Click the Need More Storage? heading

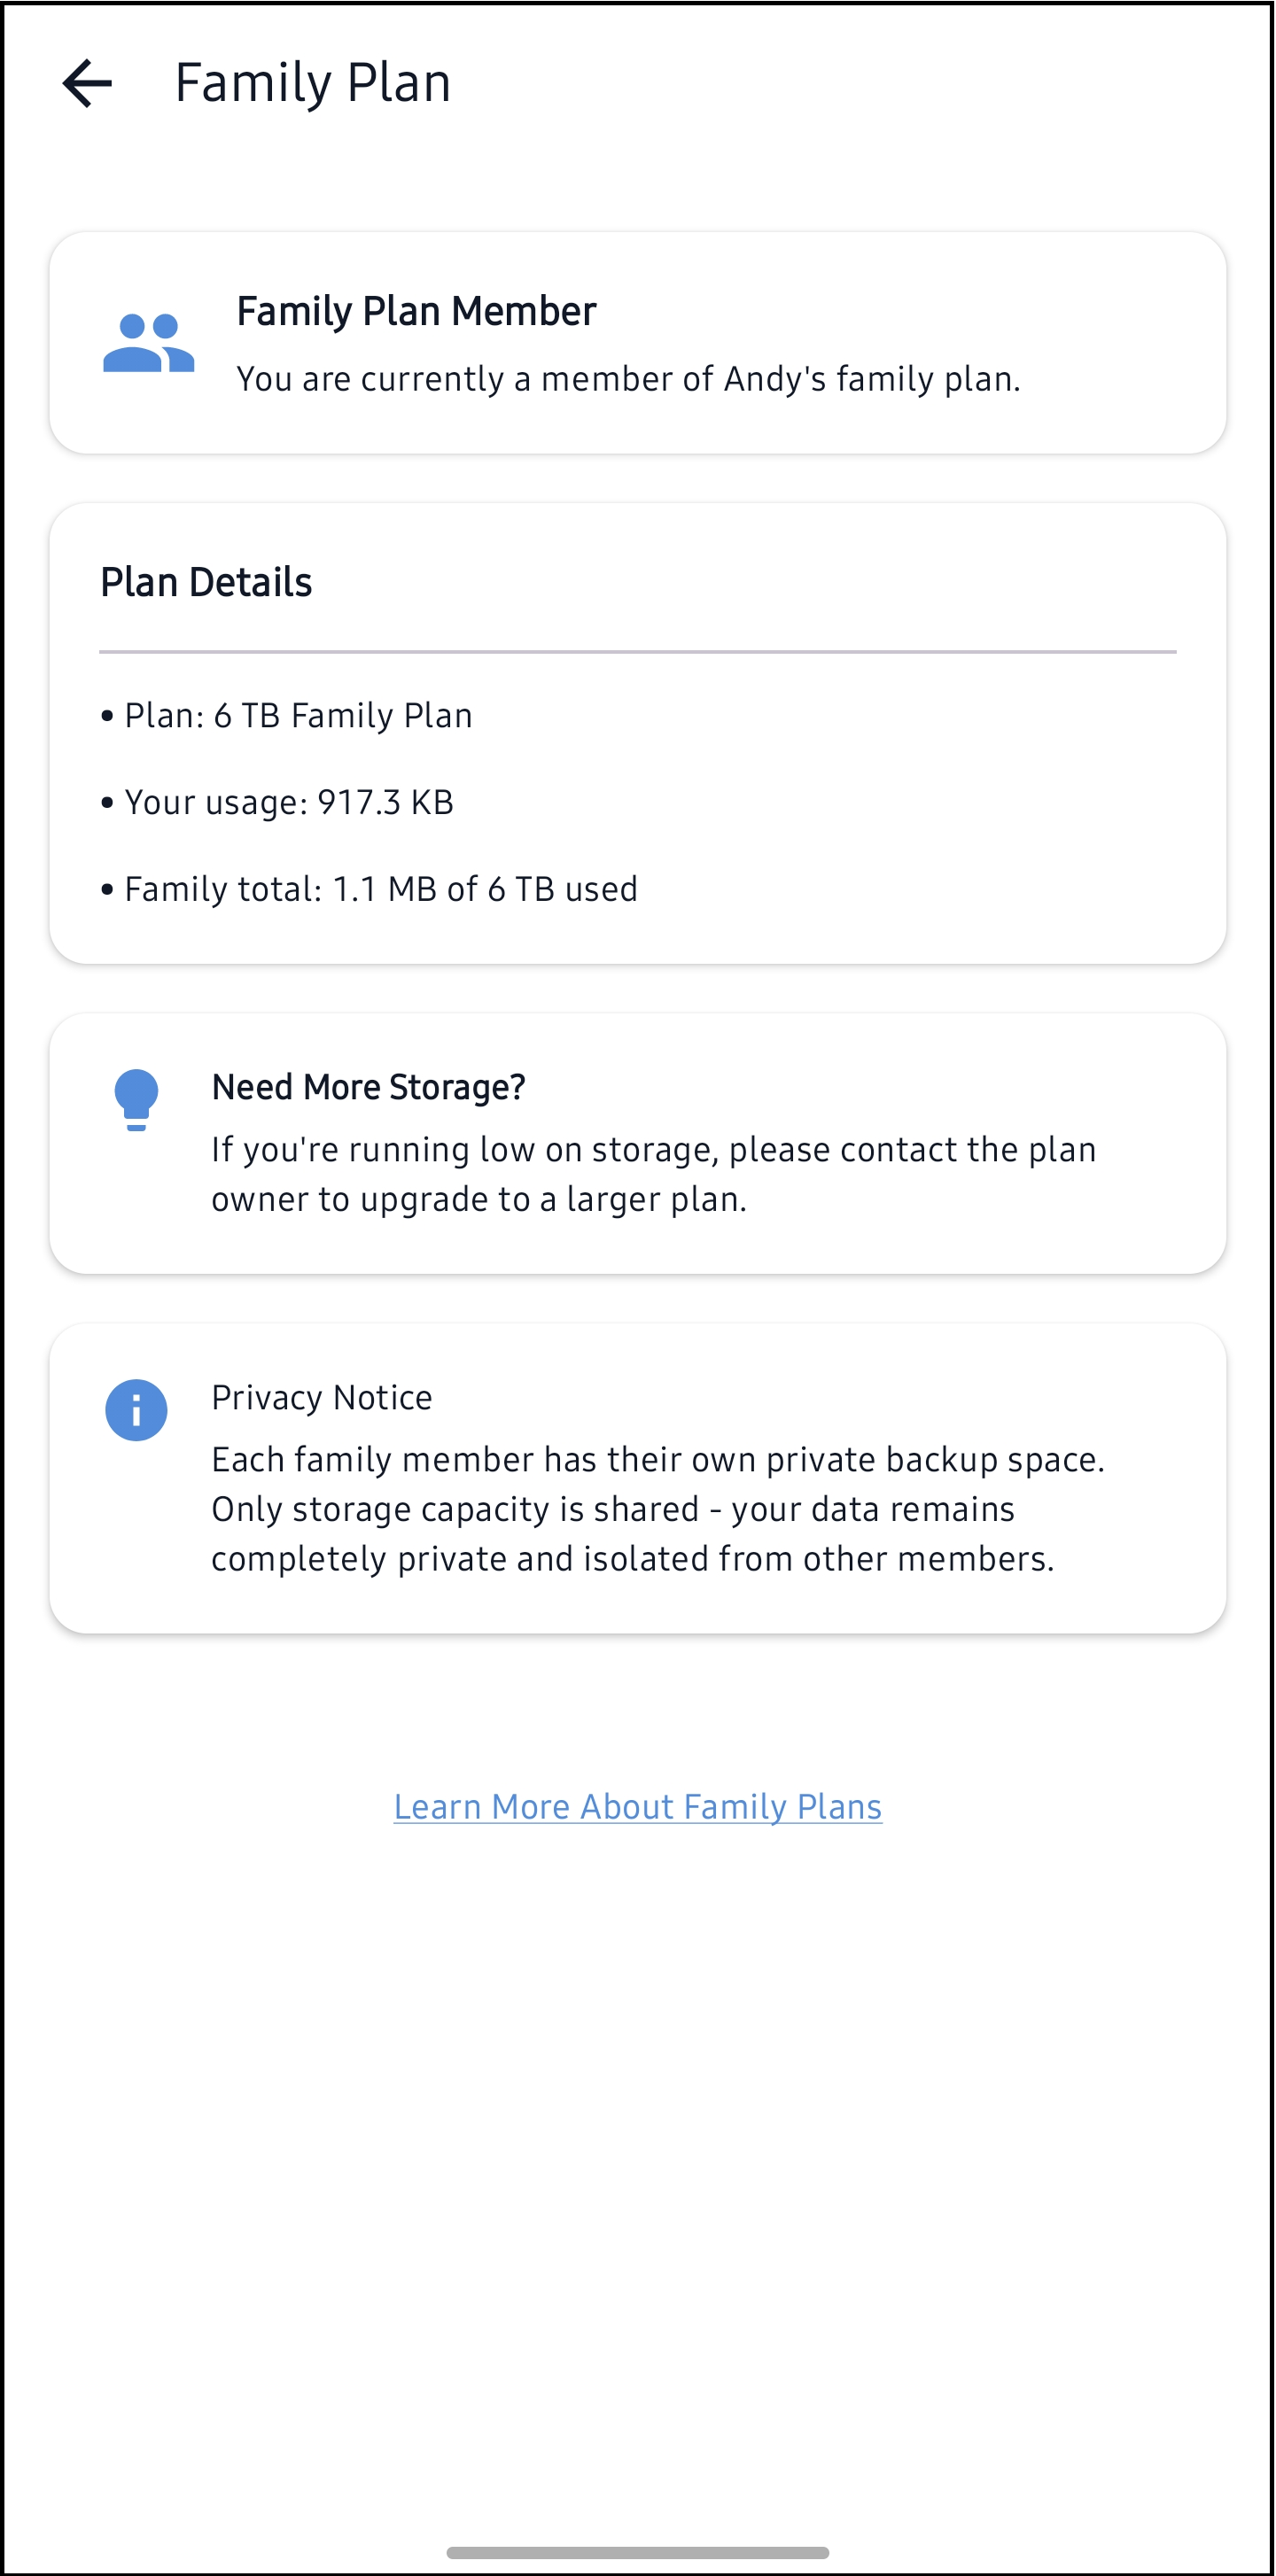pos(368,1087)
